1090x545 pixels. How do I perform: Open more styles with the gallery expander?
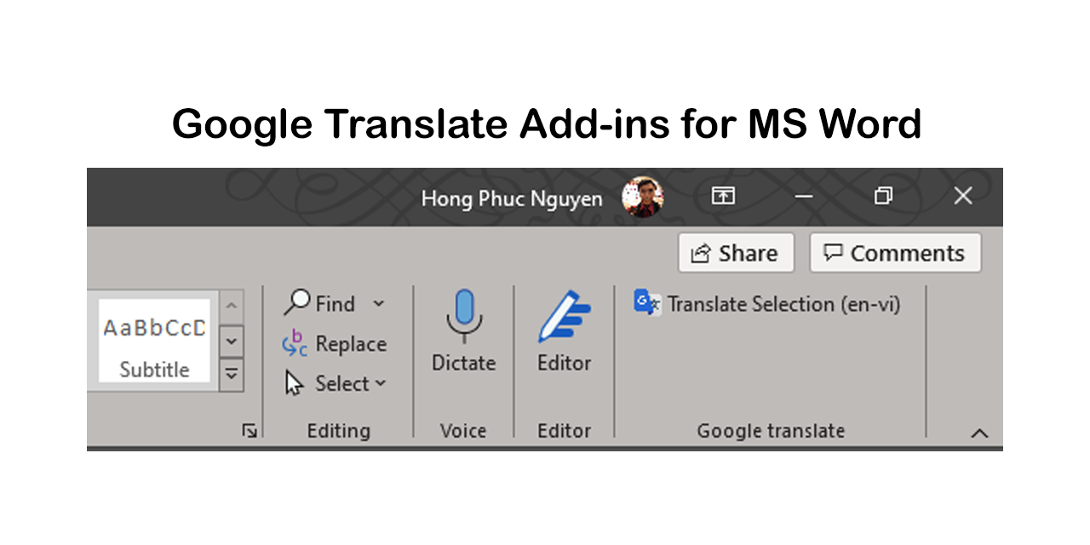click(231, 373)
